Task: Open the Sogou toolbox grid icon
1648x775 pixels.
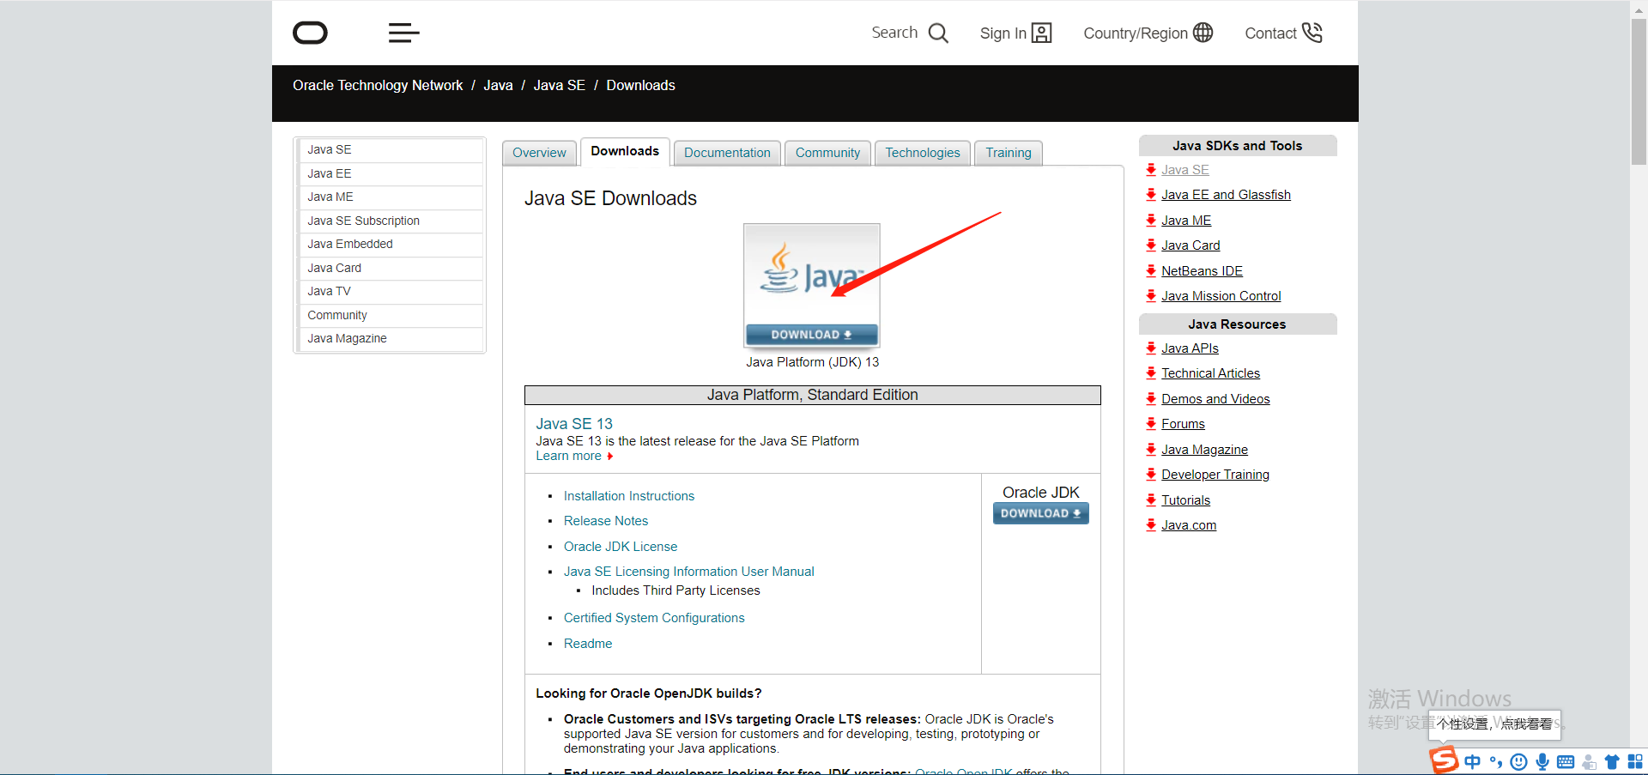Action: (x=1635, y=762)
